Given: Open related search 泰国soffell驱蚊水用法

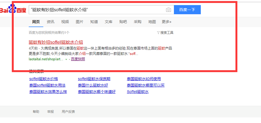Looking at the screenshot, I should [x=47, y=85].
